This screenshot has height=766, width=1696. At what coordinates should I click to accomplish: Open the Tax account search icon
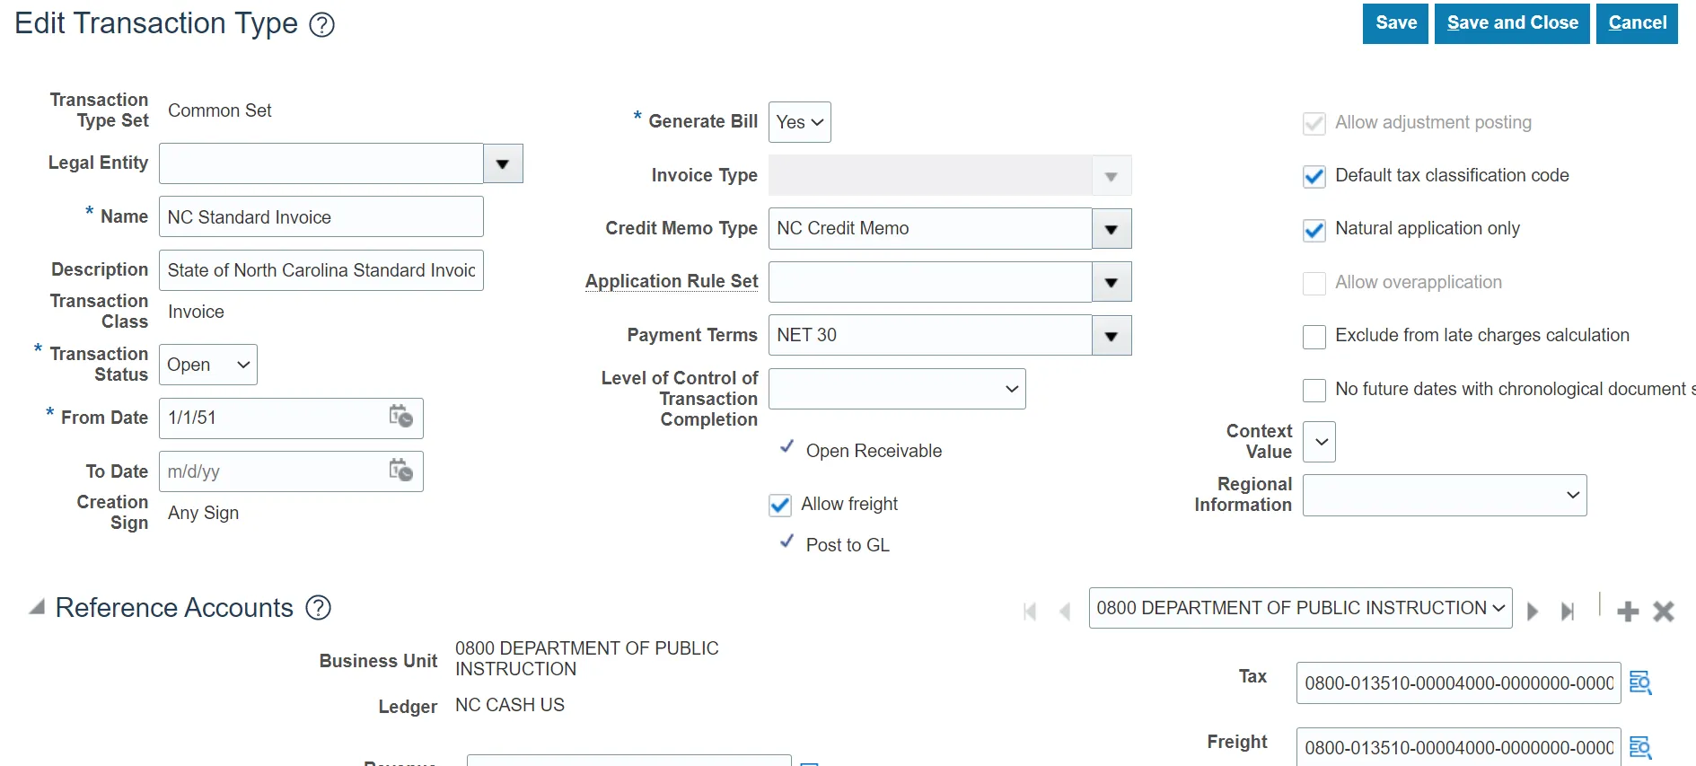[1640, 682]
